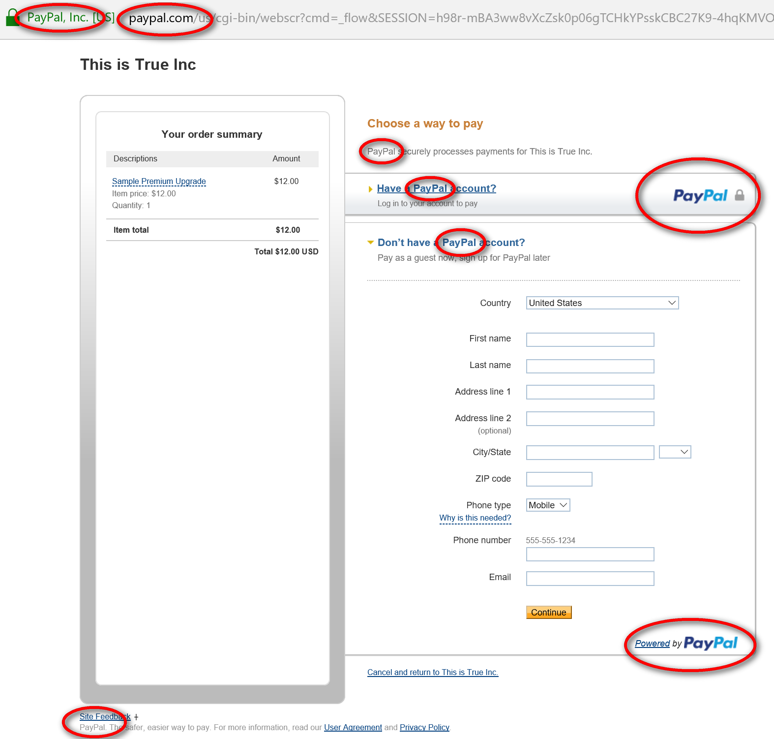Viewport: 774px width, 739px height.
Task: Collapse the Don't have a PayPal account section
Action: point(450,243)
